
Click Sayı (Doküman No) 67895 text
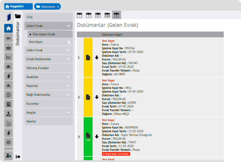(119, 103)
